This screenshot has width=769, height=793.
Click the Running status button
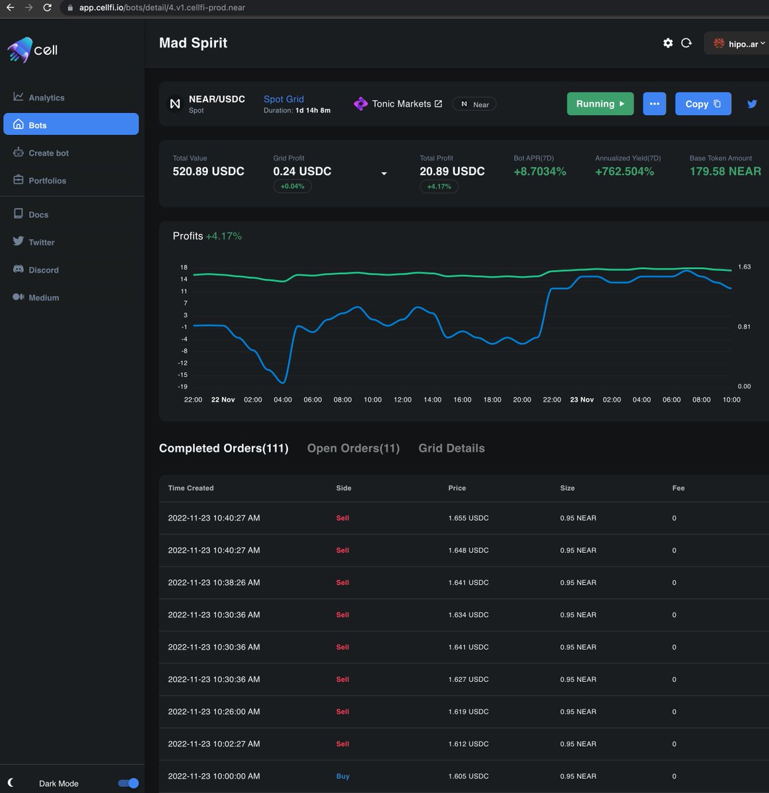[x=600, y=104]
